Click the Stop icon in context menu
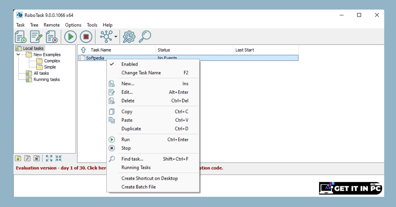Screen dimensions: 396x207 click(x=112, y=148)
